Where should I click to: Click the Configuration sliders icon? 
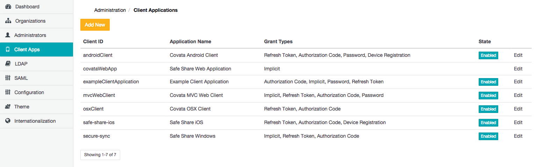pos(8,92)
